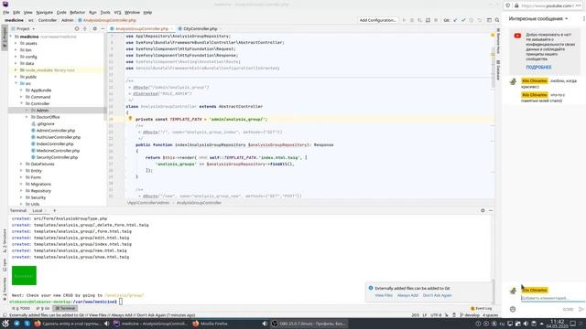Open the Event Log
The image size is (586, 329).
(x=481, y=309)
